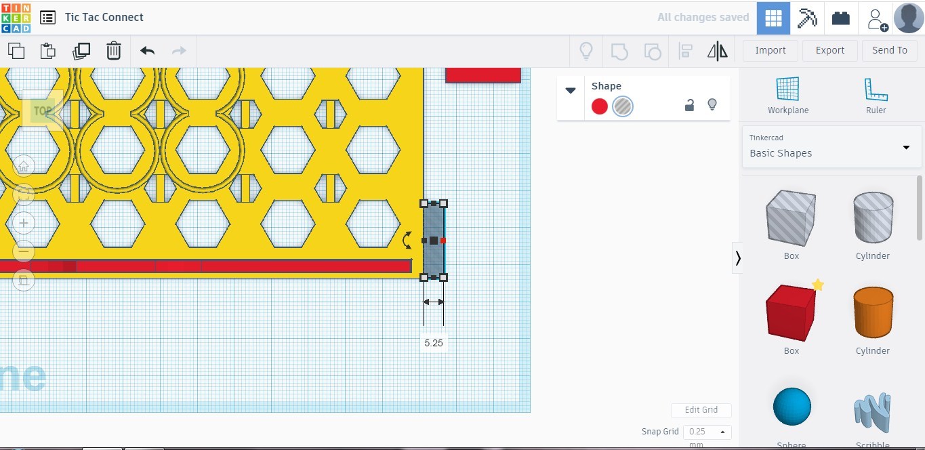Image resolution: width=925 pixels, height=450 pixels.
Task: Click the Duplicate and repeat icon
Action: 81,50
